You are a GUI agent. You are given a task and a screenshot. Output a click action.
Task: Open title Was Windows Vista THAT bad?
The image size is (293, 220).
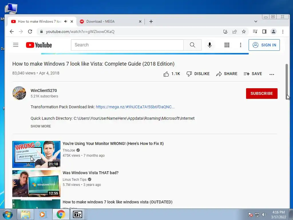(90, 173)
